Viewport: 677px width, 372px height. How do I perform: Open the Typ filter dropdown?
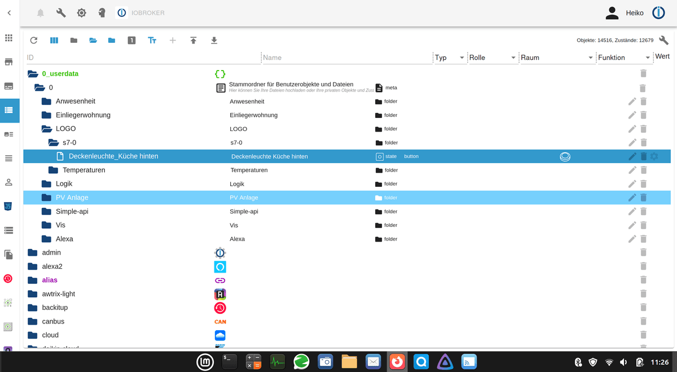461,58
